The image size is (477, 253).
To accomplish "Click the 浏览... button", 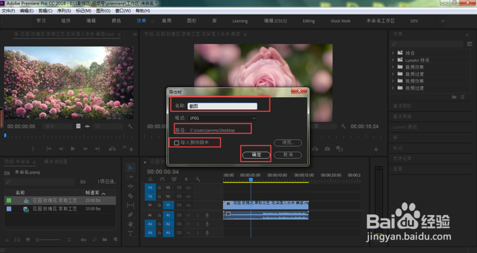I will [288, 142].
